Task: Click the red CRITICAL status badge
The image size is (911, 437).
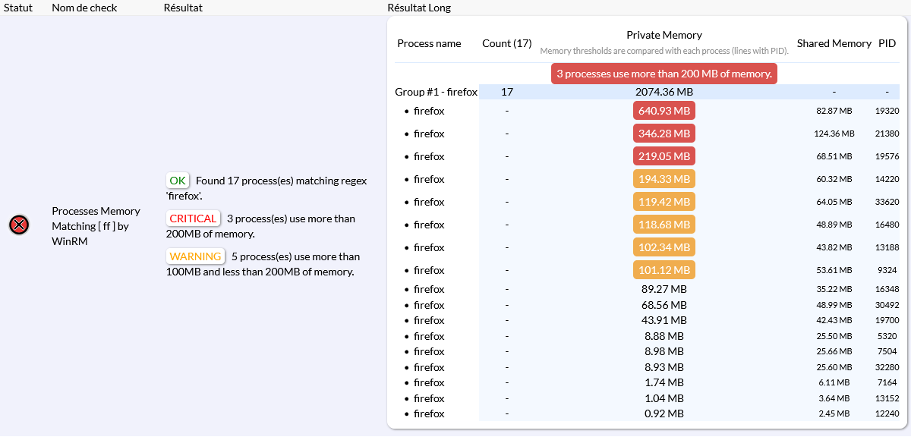Action: click(x=193, y=218)
